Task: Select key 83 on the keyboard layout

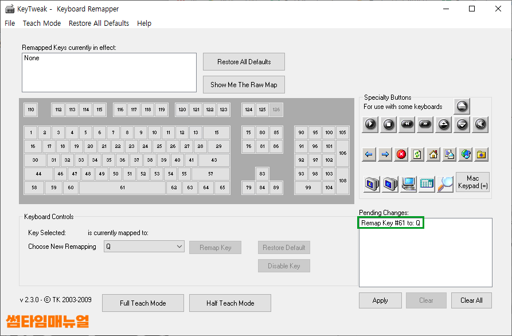Action: pos(262,174)
